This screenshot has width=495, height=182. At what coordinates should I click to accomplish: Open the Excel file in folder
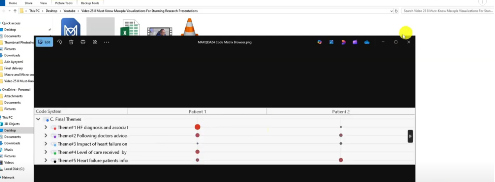coord(129,28)
